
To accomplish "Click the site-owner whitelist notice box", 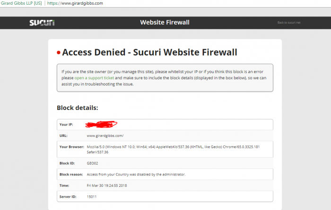I will [x=165, y=77].
